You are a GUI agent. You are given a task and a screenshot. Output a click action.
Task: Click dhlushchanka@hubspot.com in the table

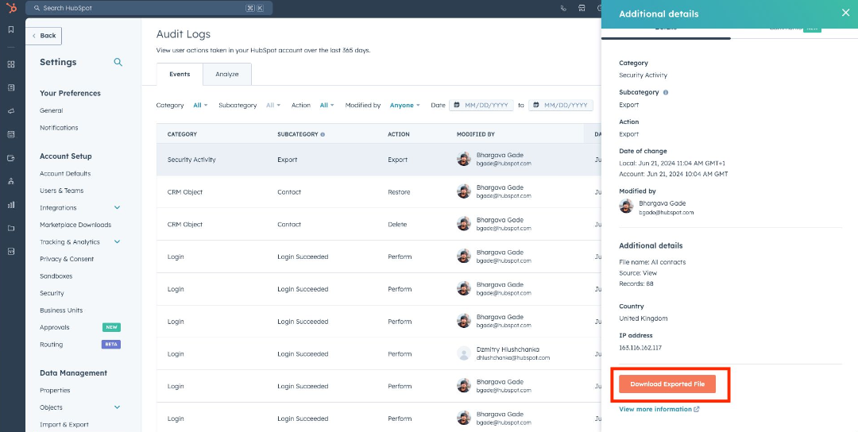coord(512,357)
